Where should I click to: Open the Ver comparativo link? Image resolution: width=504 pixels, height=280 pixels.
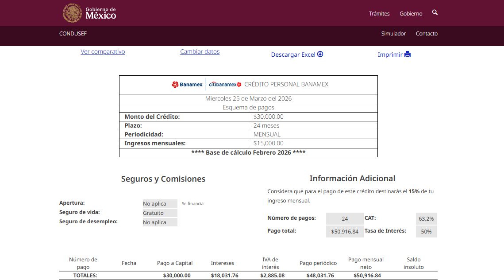[103, 51]
